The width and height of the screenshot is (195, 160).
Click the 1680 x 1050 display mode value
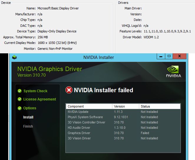point(57,43)
